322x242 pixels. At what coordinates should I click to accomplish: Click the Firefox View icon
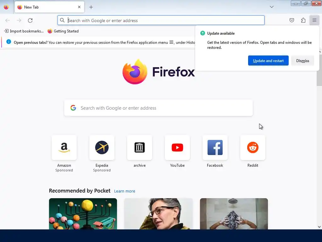[6, 7]
